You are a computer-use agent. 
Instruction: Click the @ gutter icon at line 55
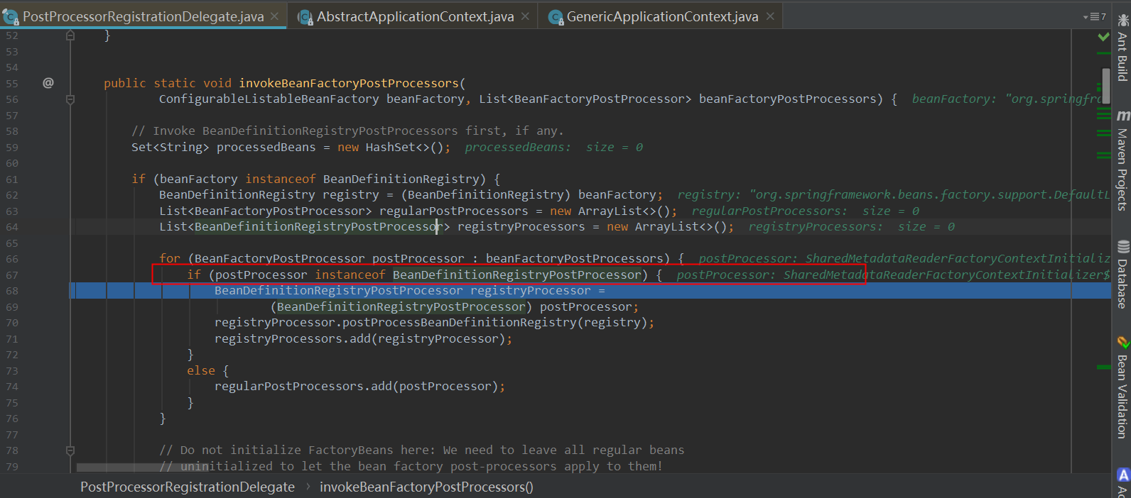(x=48, y=83)
